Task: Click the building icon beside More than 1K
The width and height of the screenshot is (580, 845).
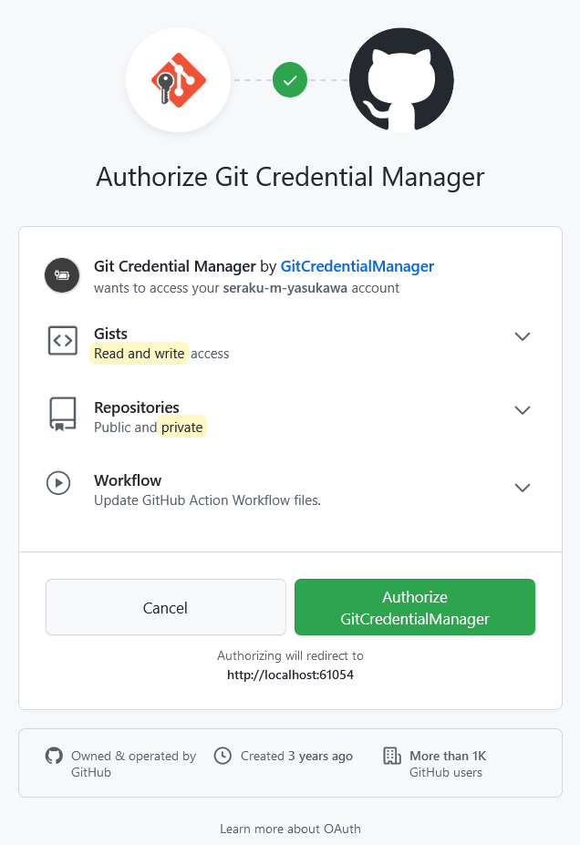Action: pos(392,756)
